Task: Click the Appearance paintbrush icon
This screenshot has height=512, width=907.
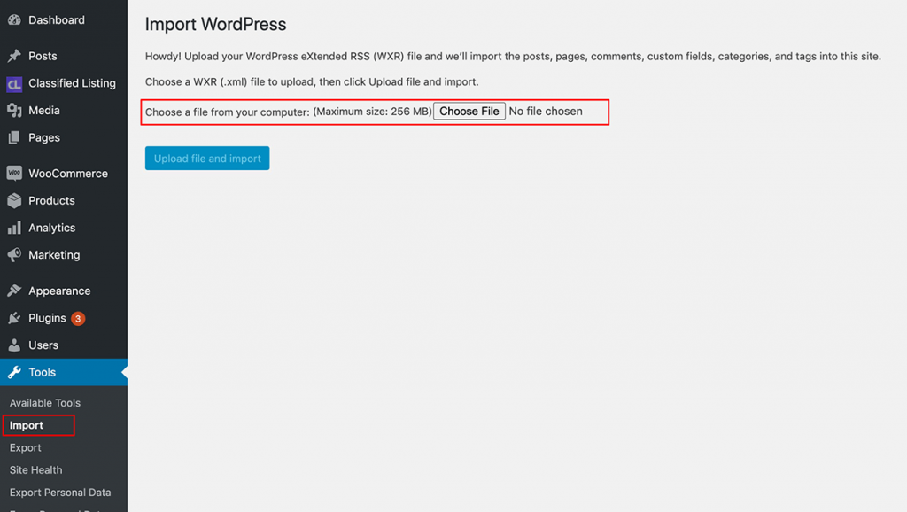Action: pos(14,291)
